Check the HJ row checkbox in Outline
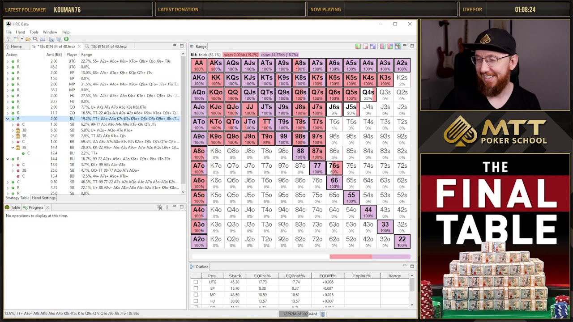This screenshot has height=322, width=573. (196, 301)
